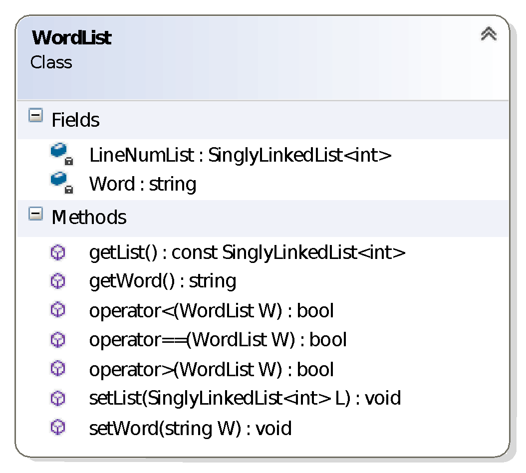Select the operator==(WordList W) method
Screen dimensions: 526x473
(x=218, y=340)
